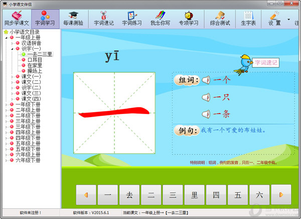Play pronunciation of 一条
Screen dimensions: 301x219
point(205,115)
